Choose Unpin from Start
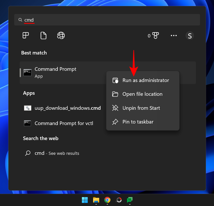This screenshot has width=214, height=206. tap(143, 108)
